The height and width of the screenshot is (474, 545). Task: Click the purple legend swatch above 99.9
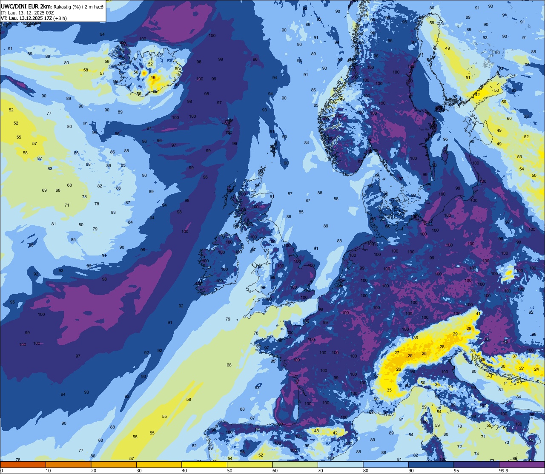coord(522,464)
